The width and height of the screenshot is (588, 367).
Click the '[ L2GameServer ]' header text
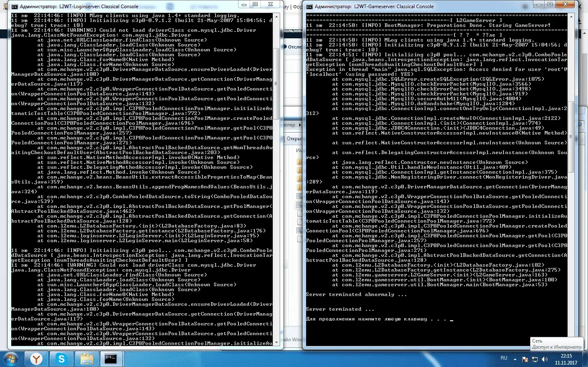pyautogui.click(x=476, y=20)
